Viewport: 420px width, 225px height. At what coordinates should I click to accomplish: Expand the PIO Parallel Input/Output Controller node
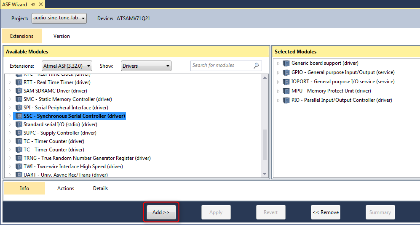click(x=278, y=101)
